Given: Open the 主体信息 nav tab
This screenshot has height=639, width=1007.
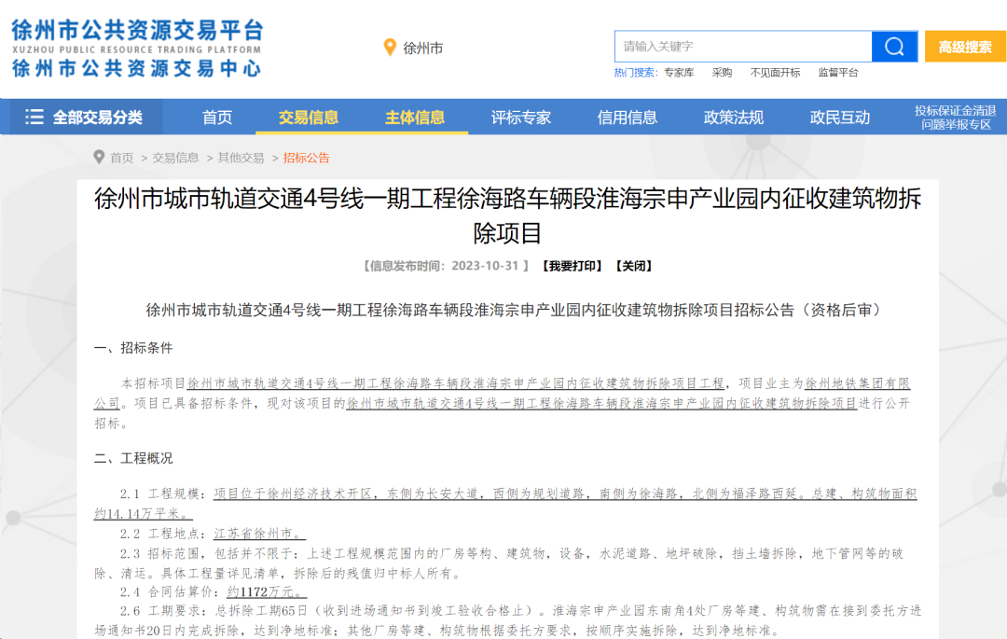Looking at the screenshot, I should point(415,118).
